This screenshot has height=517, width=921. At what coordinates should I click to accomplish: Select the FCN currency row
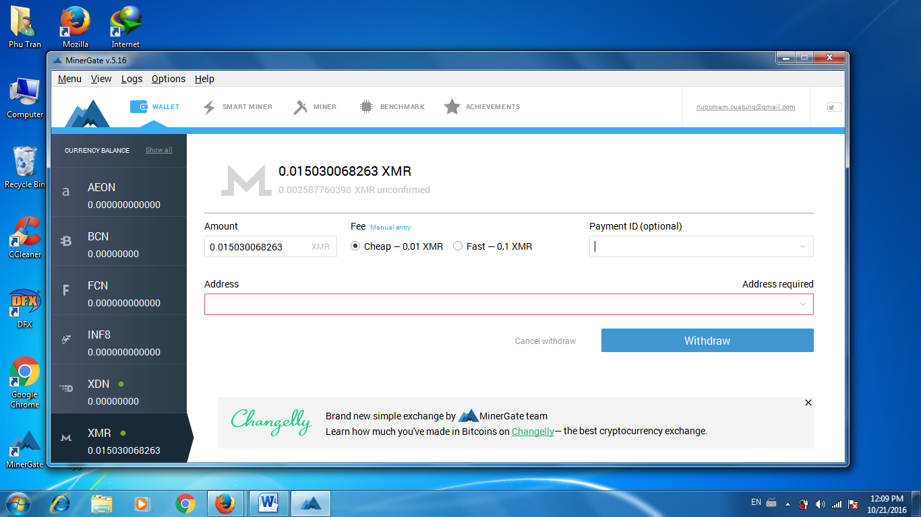click(x=119, y=290)
